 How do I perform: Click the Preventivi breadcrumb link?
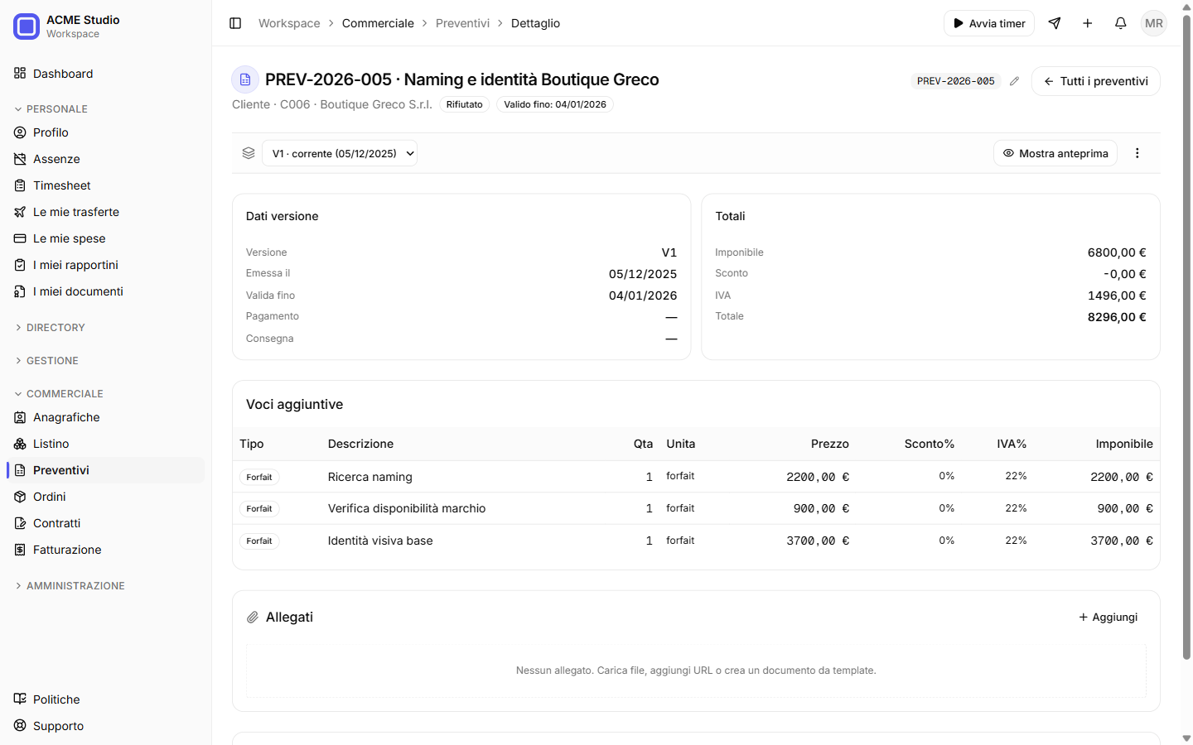(x=462, y=23)
